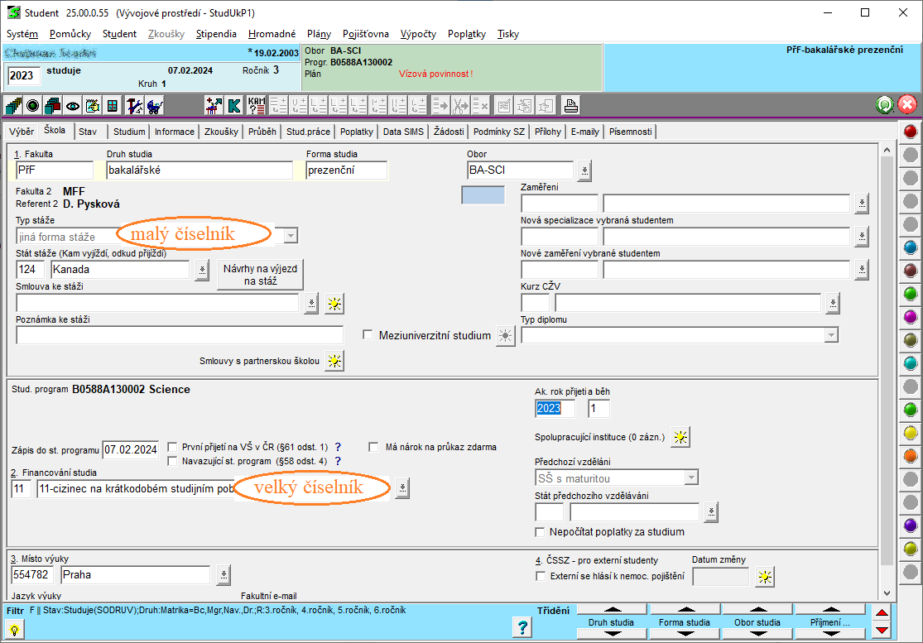Click the window grid toolbar icon
Viewport: 923px width, 643px height.
(112, 106)
